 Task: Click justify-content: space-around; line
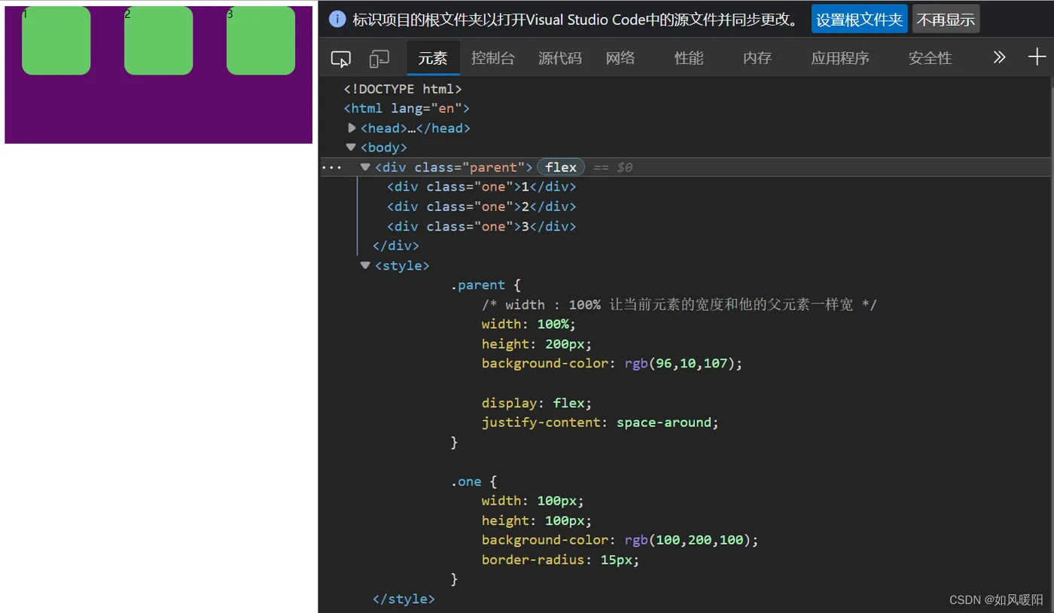pyautogui.click(x=601, y=422)
